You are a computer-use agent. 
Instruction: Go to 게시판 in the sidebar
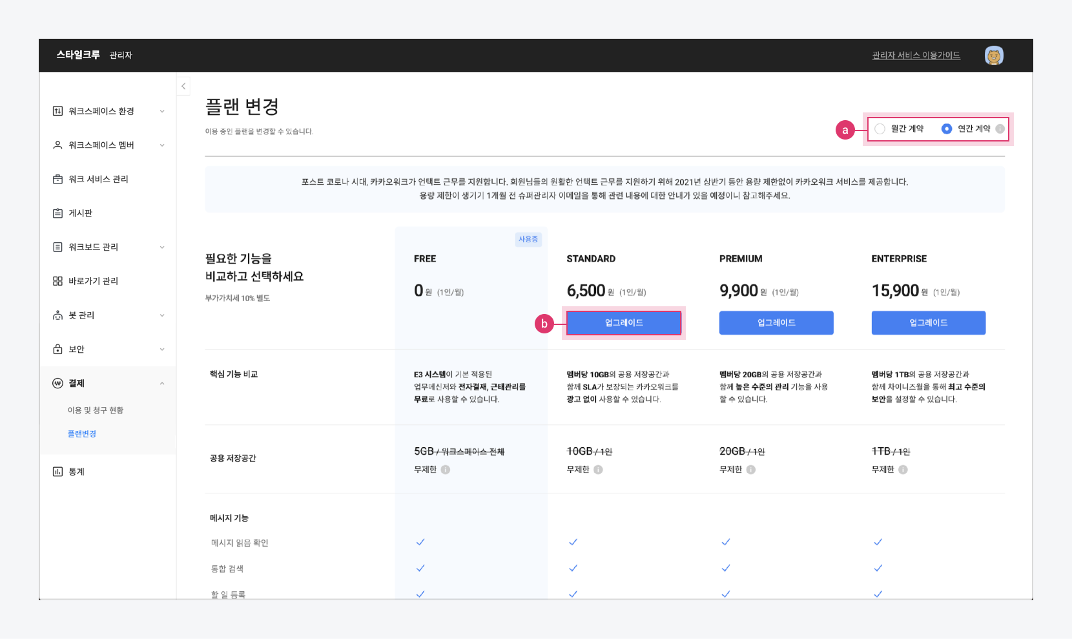click(80, 213)
